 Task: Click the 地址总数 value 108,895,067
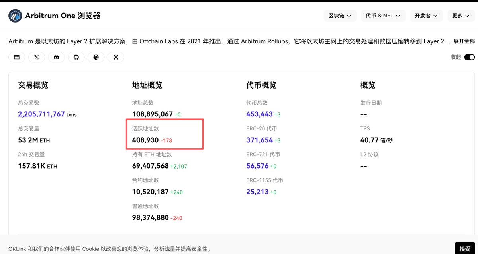(x=153, y=114)
